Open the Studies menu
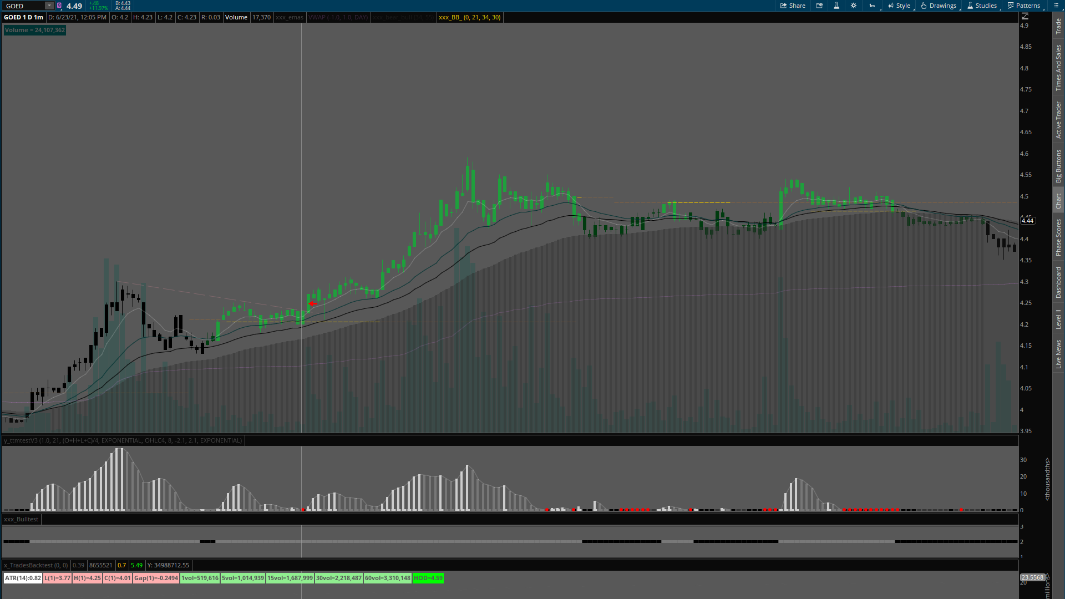Screen dimensions: 1065x599 pyautogui.click(x=982, y=6)
